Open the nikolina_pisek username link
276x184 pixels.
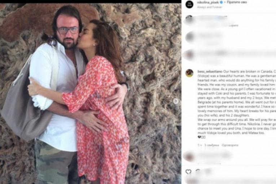click(x=208, y=2)
